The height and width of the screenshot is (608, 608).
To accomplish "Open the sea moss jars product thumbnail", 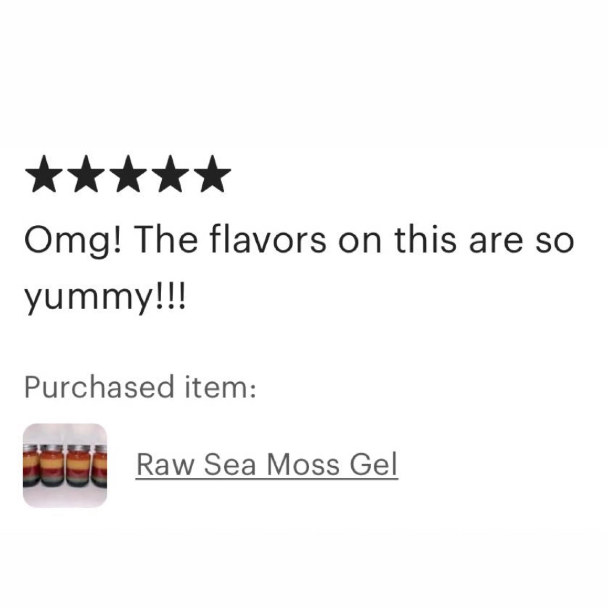I will 65,465.
